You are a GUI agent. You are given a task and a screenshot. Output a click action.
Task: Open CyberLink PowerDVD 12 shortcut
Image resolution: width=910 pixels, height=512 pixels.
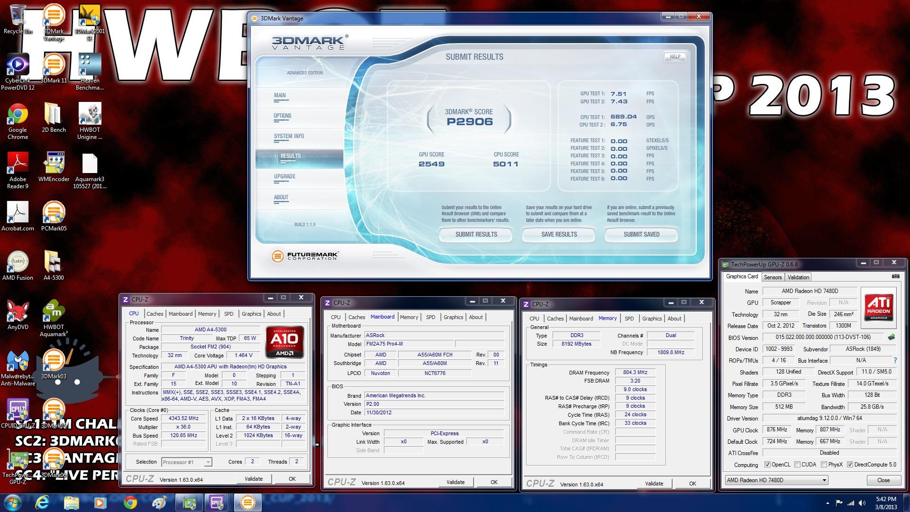[18, 71]
